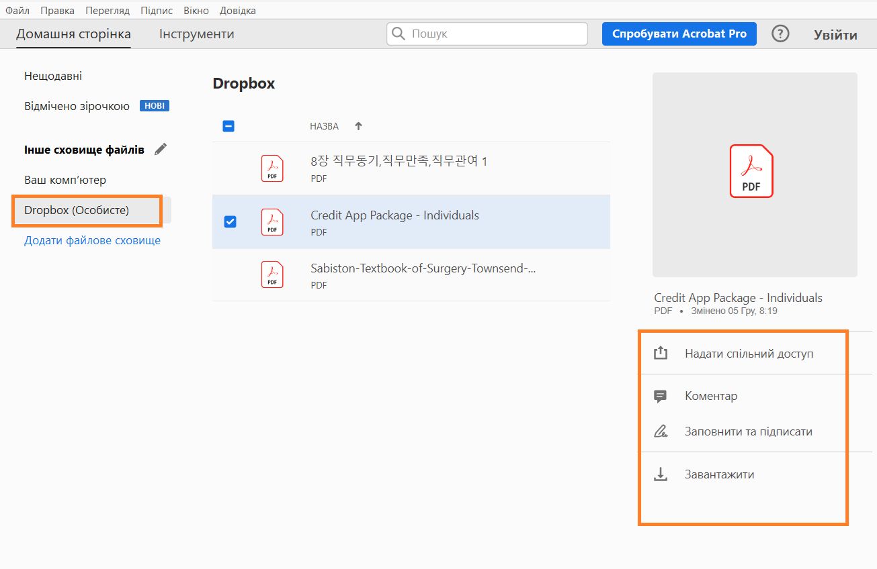Uncheck the Credit App Package checkbox
Screen dimensions: 877x569
[x=230, y=221]
